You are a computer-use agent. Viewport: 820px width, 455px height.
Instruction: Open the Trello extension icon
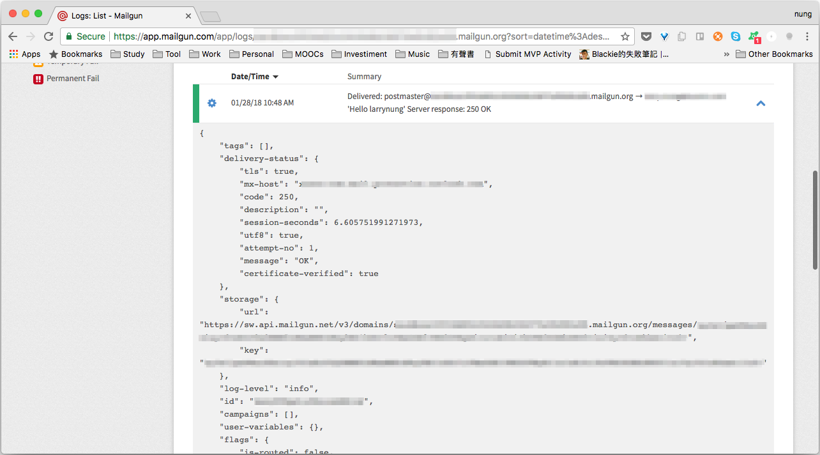click(x=700, y=36)
